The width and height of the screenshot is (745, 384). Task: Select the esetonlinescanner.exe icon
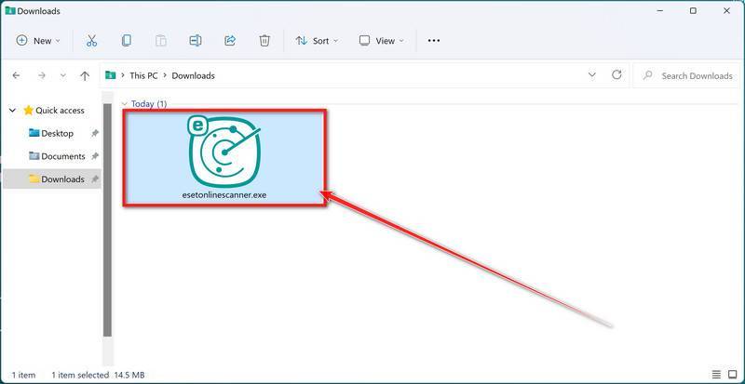[224, 150]
